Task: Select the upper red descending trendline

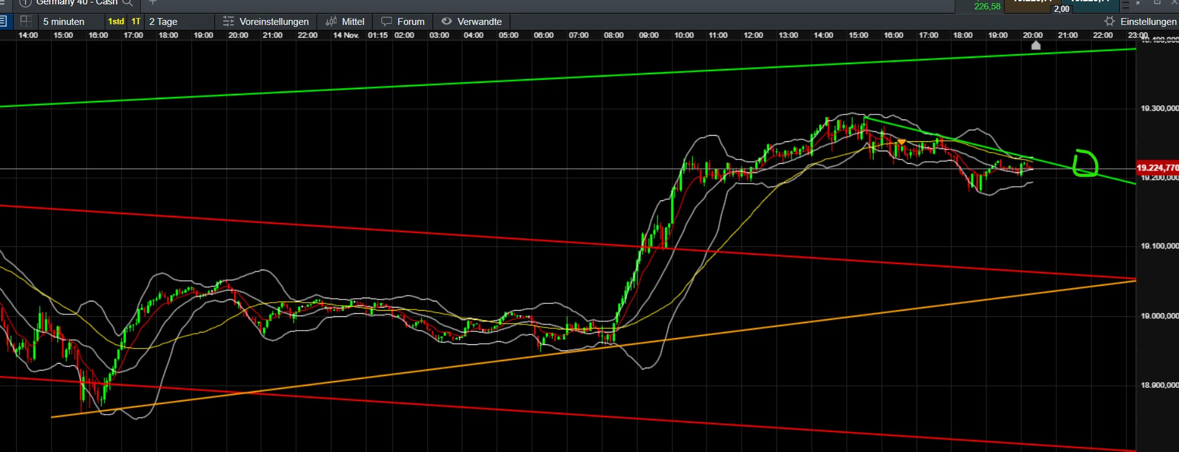Action: 567,242
